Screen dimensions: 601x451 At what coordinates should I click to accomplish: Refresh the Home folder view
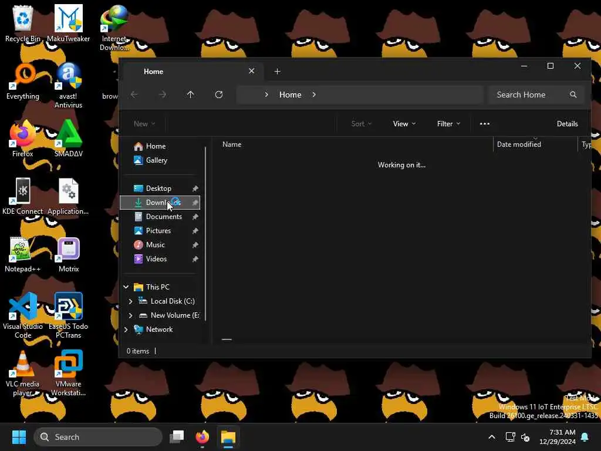click(219, 95)
